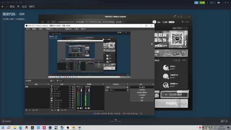
Task: Open second audio channel settings gear in mixer
Action: [x=86, y=108]
